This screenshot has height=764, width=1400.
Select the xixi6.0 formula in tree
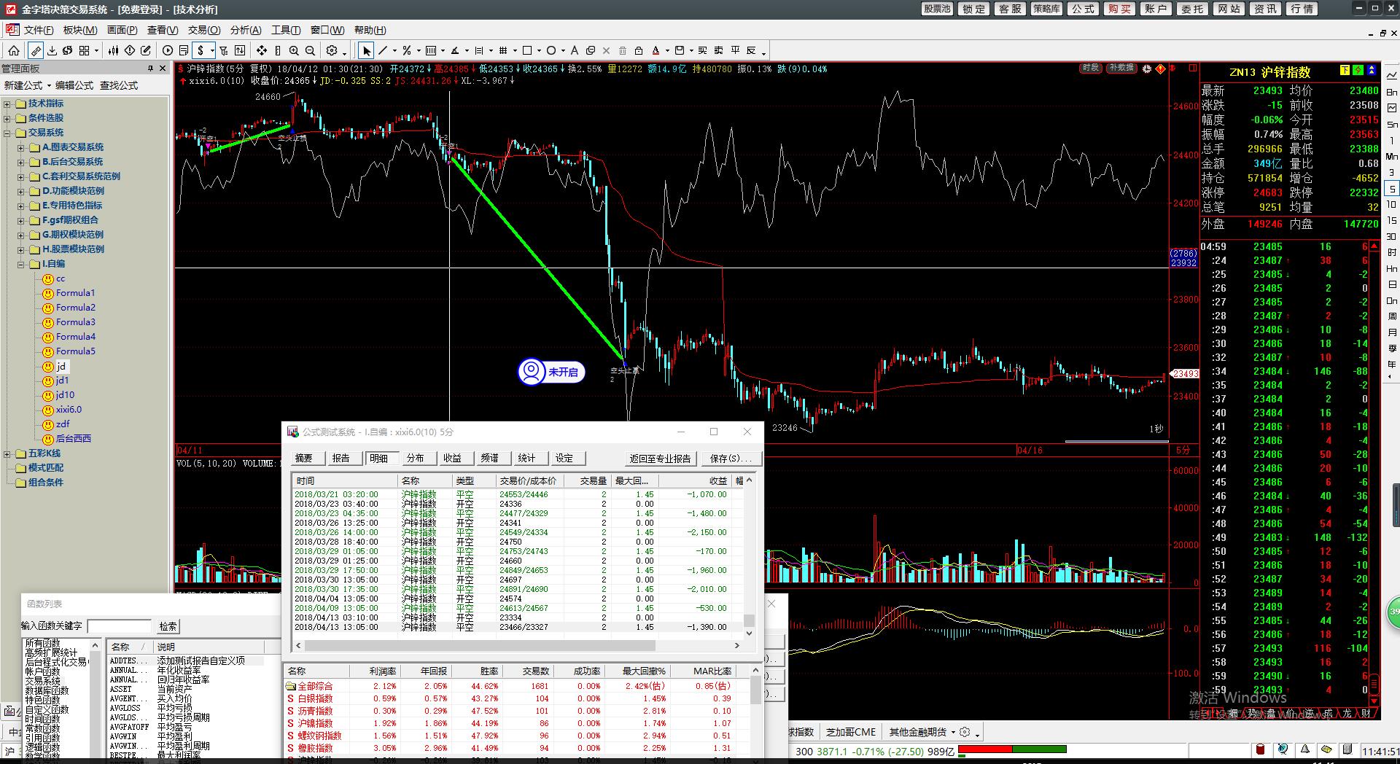coord(69,410)
